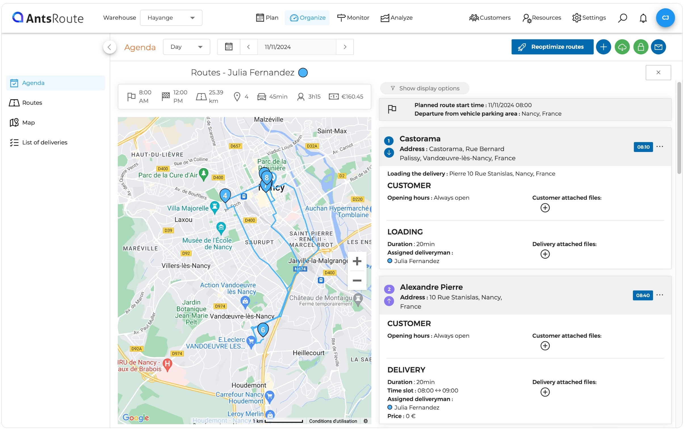Click the right panel vertical scrollbar
684x431 pixels.
679,128
